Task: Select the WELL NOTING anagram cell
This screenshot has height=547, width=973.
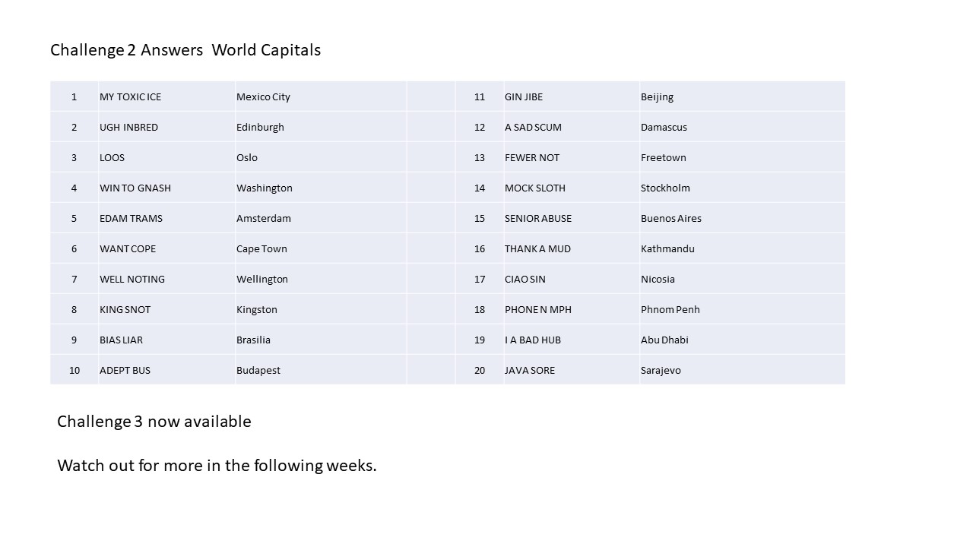Action: pyautogui.click(x=166, y=279)
